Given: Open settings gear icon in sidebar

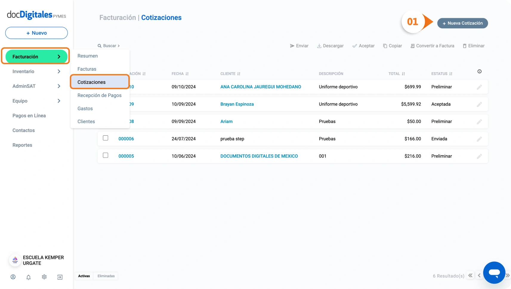Looking at the screenshot, I should 44,277.
